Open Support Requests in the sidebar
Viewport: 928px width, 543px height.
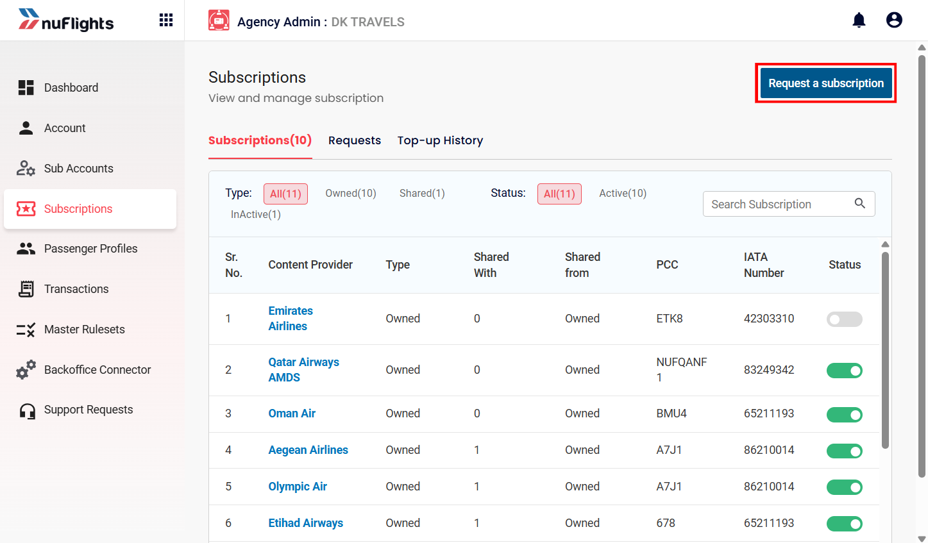[x=90, y=410]
